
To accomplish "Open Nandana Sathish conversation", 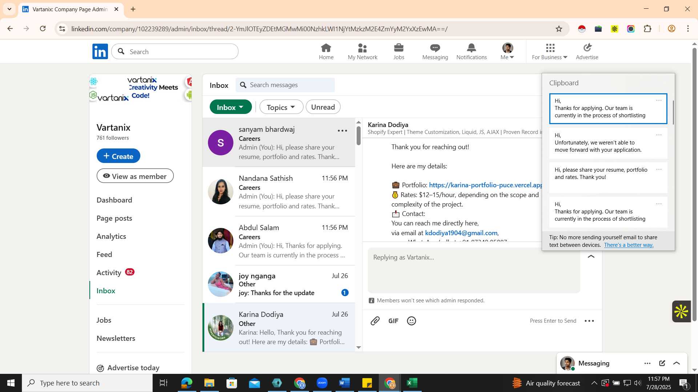I will pos(279,192).
